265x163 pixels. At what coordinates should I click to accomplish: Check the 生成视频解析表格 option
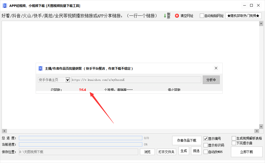[x=234, y=138]
